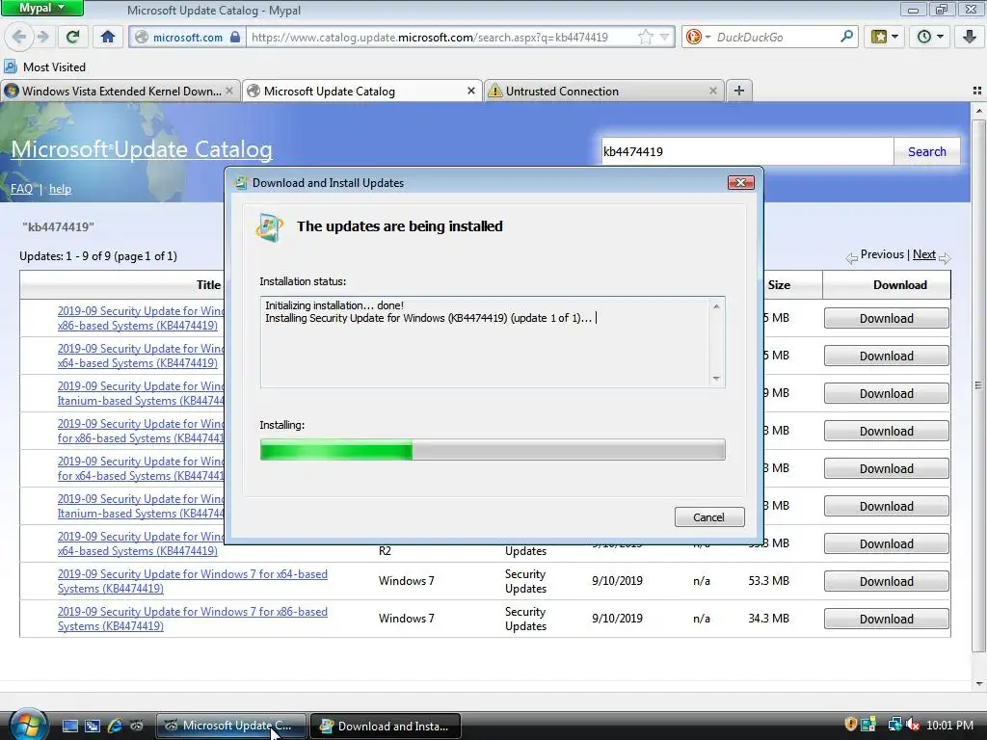
Task: Open the taskbar clock showing 10:01 PM
Action: [x=949, y=725]
